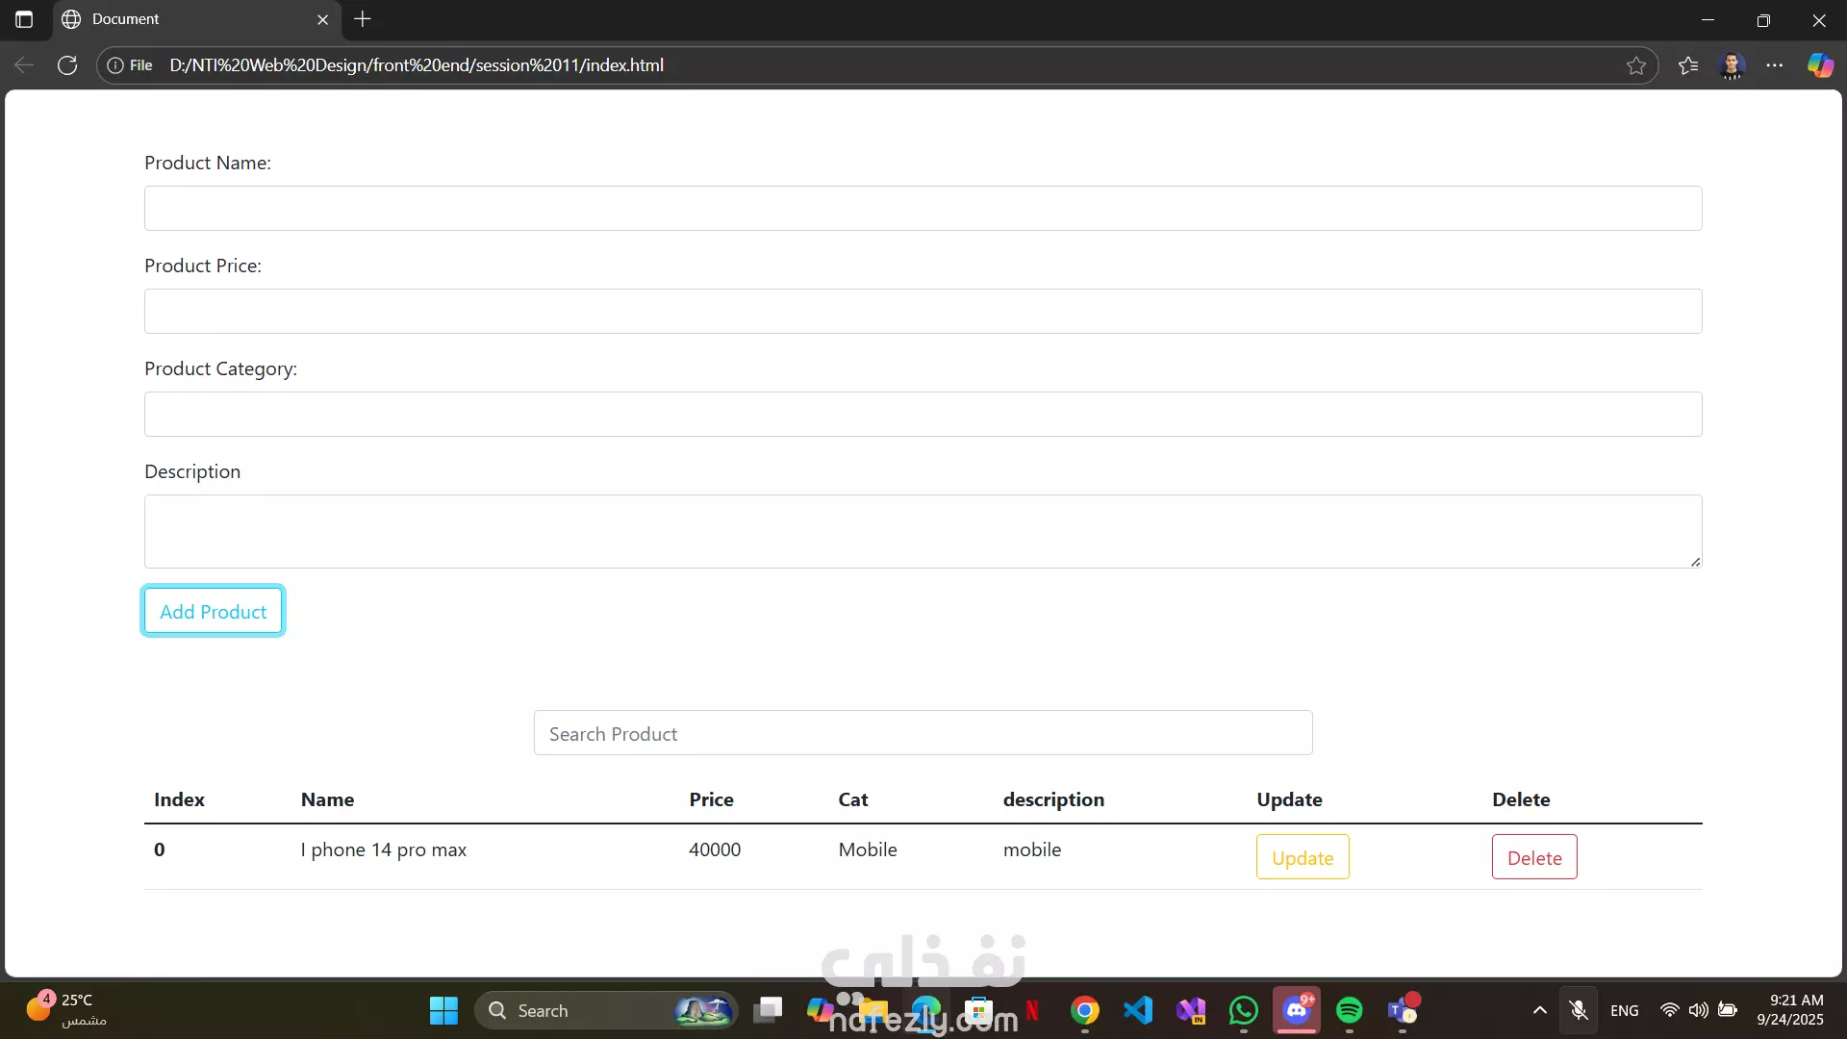Open Spotify from the taskbar
The height and width of the screenshot is (1039, 1847).
point(1350,1010)
